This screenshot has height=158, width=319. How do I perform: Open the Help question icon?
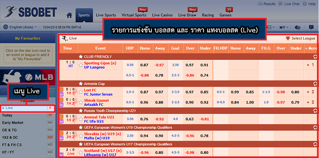pos(305,4)
